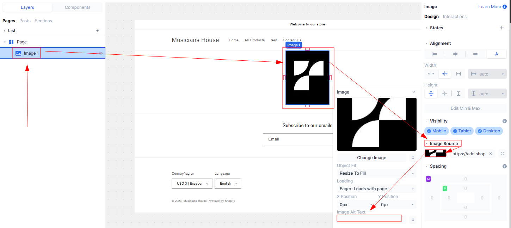Image resolution: width=511 pixels, height=228 pixels.
Task: Collapse the Page tree item
Action: (5, 42)
